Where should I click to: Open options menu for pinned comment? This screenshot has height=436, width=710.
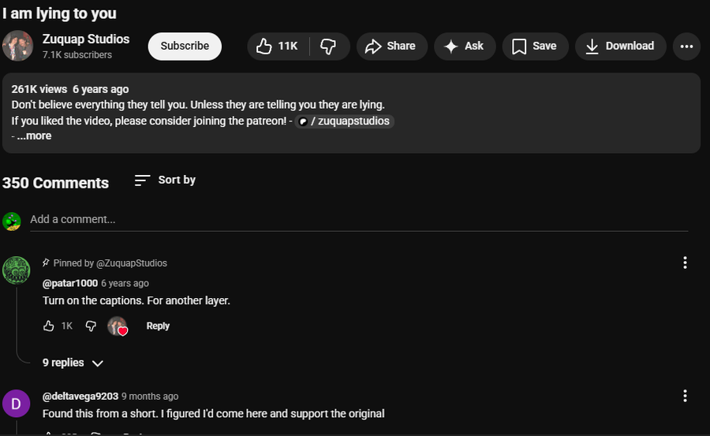[685, 263]
